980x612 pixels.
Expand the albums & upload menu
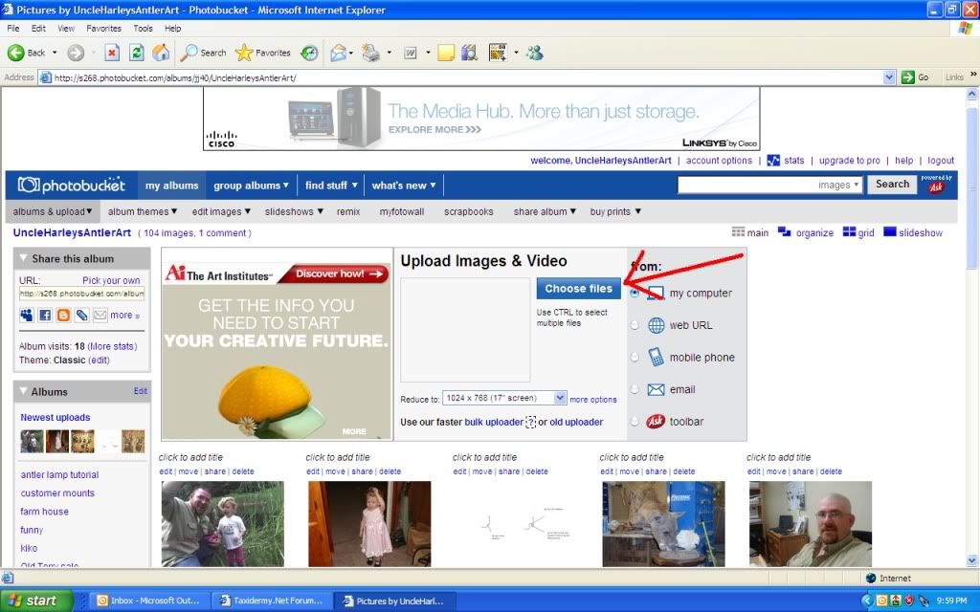click(x=53, y=211)
